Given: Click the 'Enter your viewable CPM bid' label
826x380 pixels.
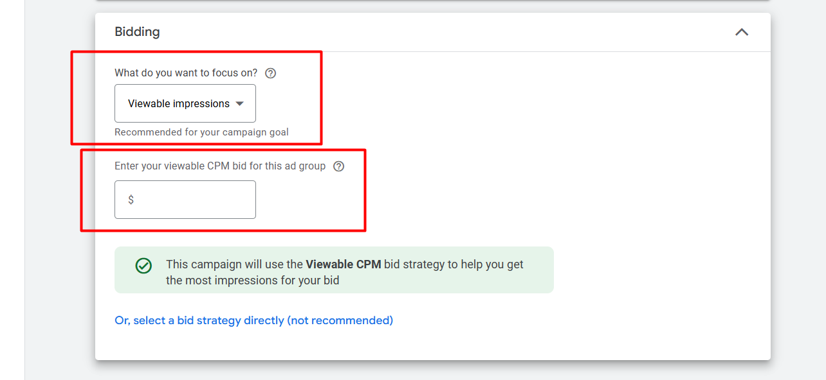Looking at the screenshot, I should (220, 166).
